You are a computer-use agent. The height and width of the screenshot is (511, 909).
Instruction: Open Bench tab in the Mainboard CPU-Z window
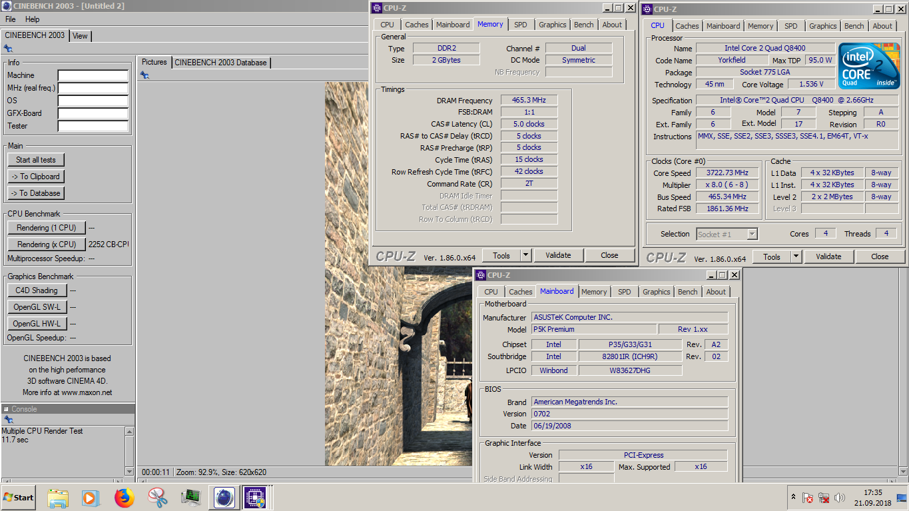coord(688,292)
